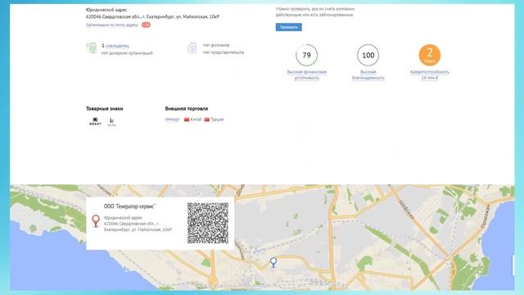
Task: Click the green co-owners document icon
Action: [x=92, y=48]
